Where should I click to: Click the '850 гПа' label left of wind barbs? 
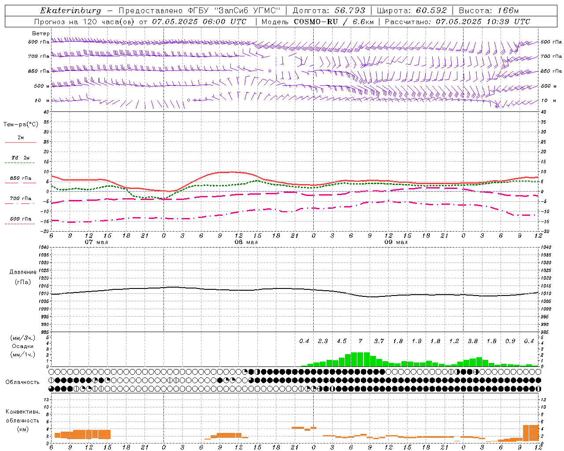39,71
